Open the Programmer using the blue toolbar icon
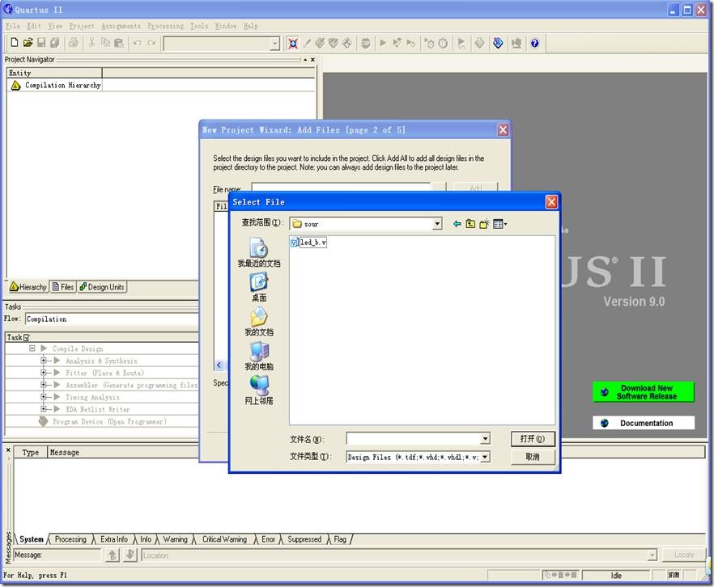 tap(499, 43)
